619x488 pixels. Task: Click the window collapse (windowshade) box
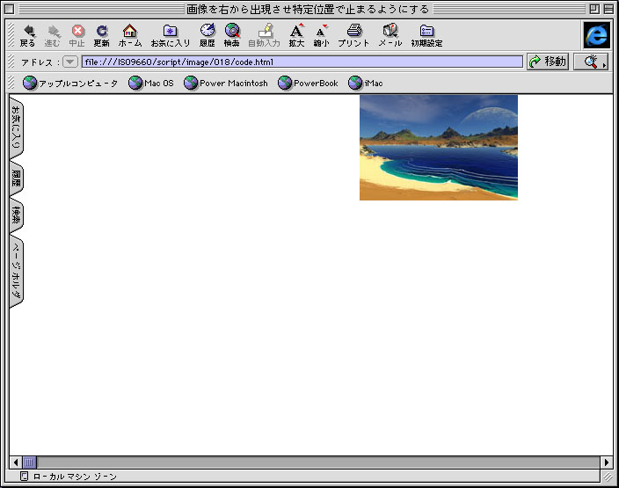point(608,9)
